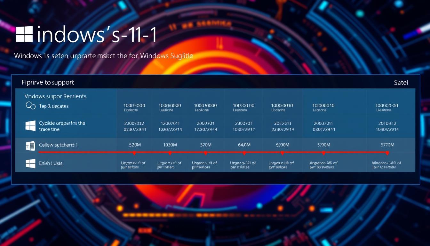Image resolution: width=430 pixels, height=246 pixels.
Task: Click the large indows's-11-1 title text
Action: tap(97, 35)
